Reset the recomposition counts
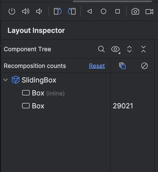Image resolution: width=158 pixels, height=172 pixels. (x=97, y=66)
